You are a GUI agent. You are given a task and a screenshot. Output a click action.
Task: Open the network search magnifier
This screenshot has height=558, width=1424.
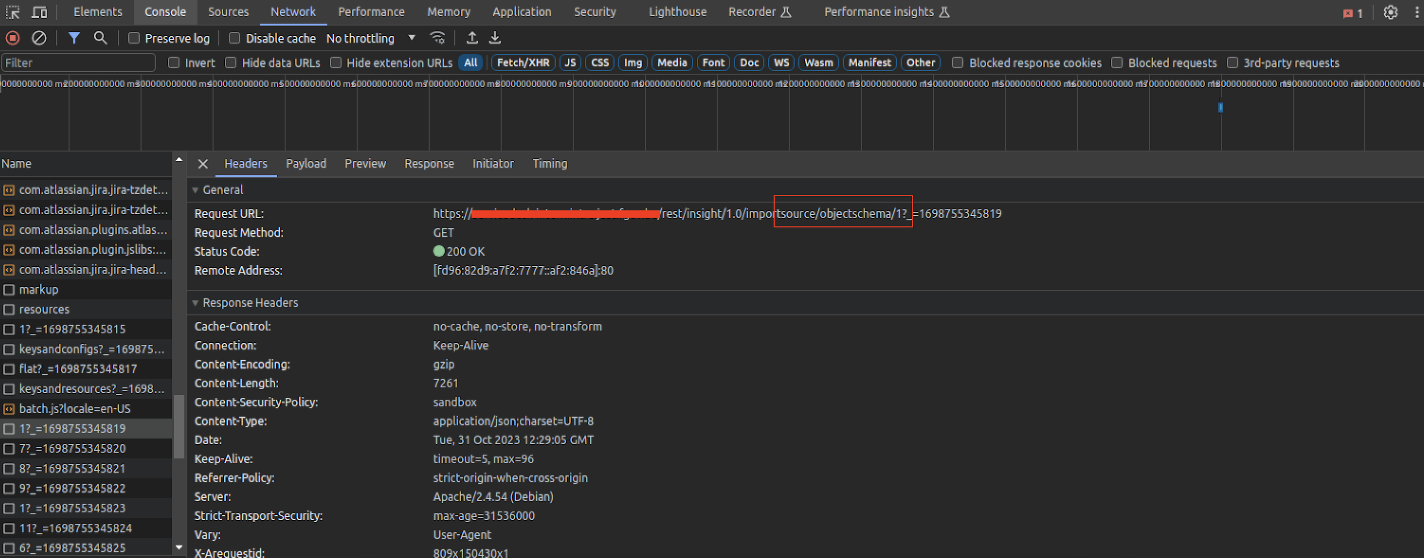[100, 38]
